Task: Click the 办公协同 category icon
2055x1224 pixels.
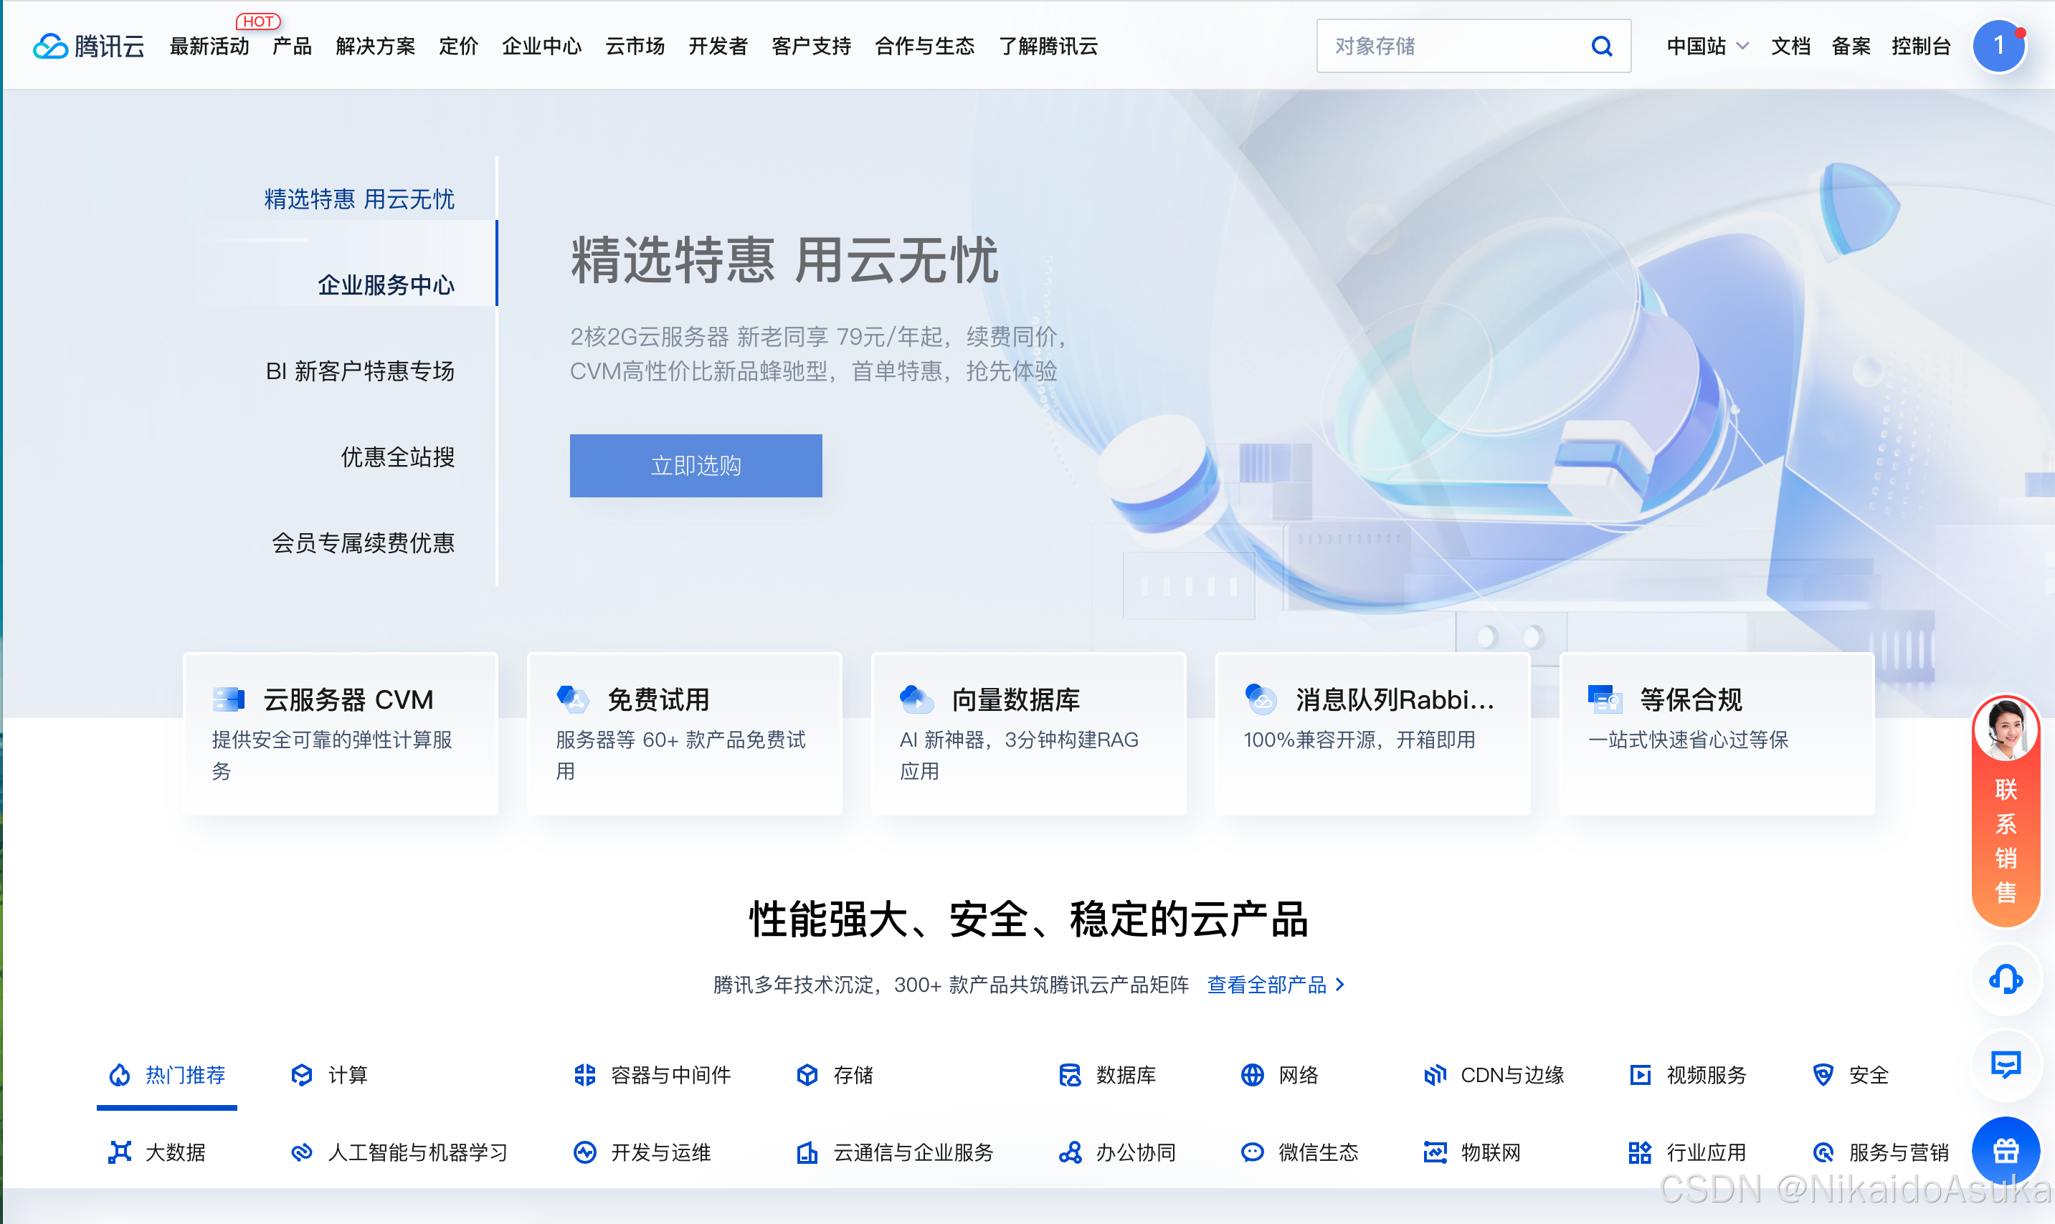Action: [1071, 1152]
